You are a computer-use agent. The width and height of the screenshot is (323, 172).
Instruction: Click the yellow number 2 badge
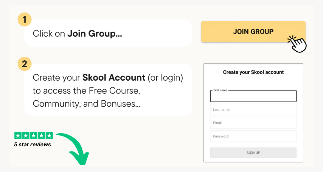coord(24,64)
